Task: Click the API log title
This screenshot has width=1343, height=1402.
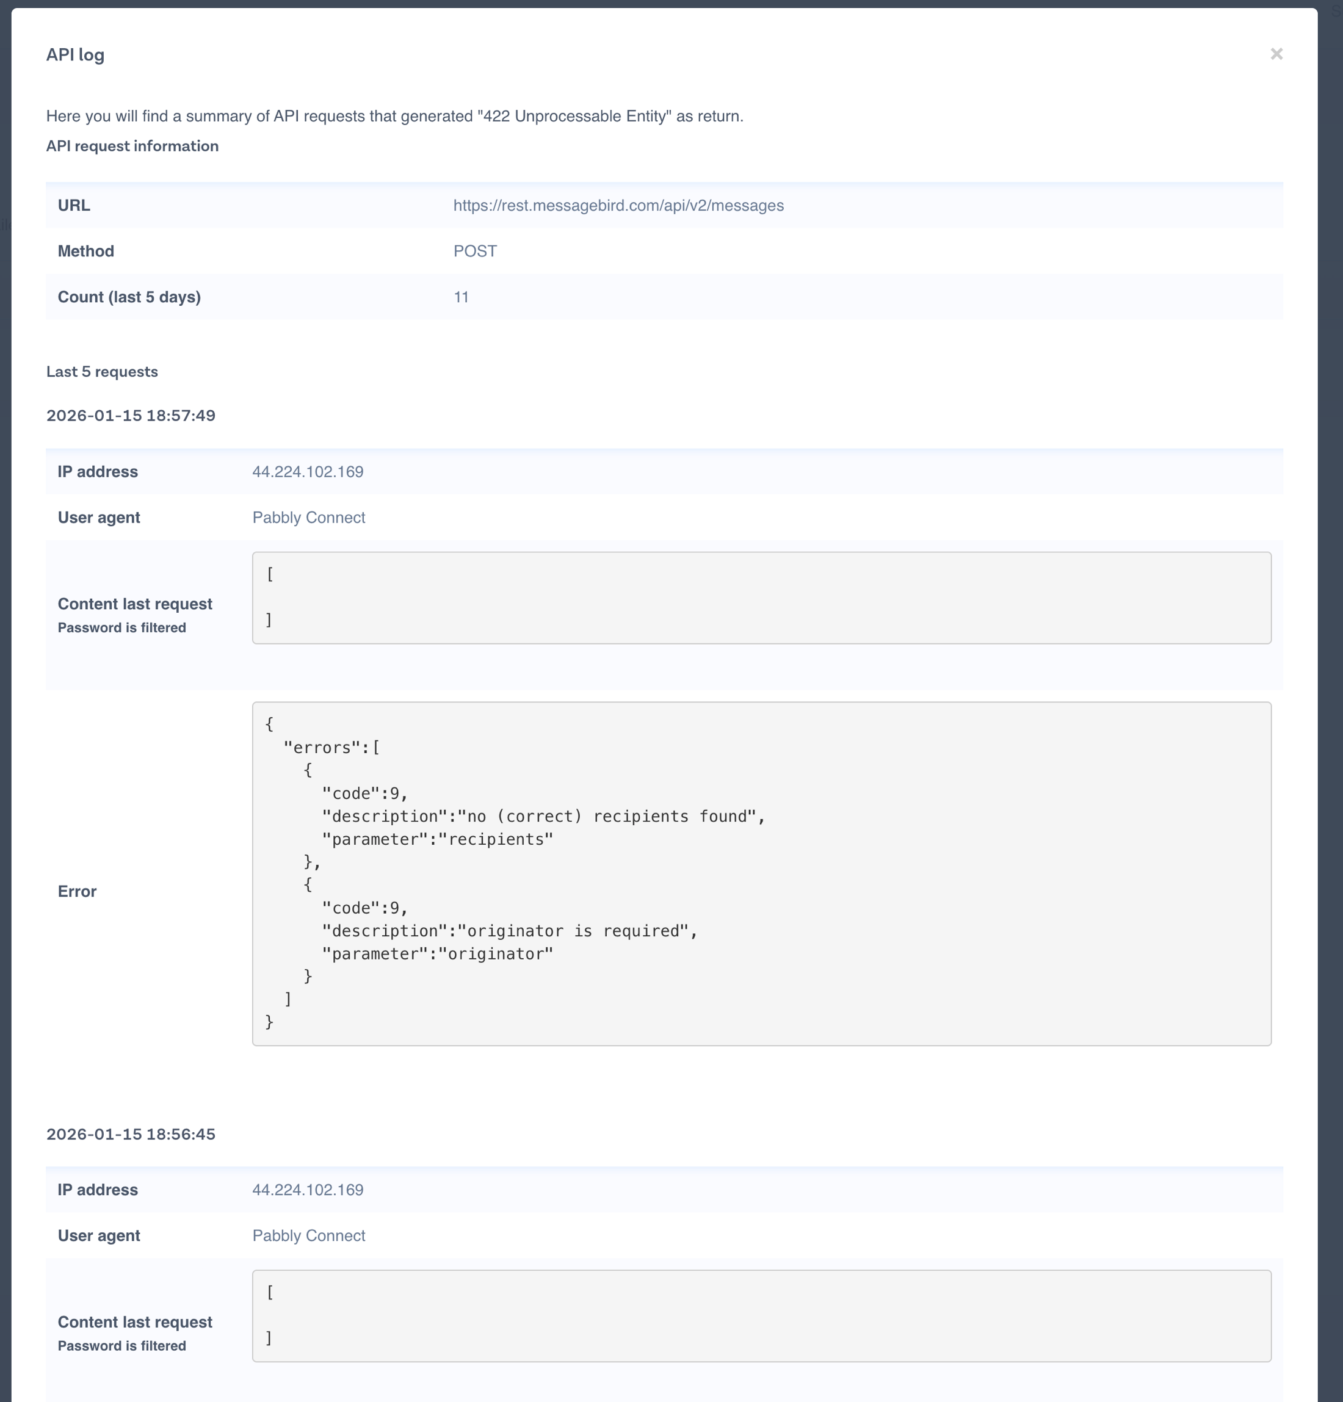Action: pyautogui.click(x=75, y=55)
